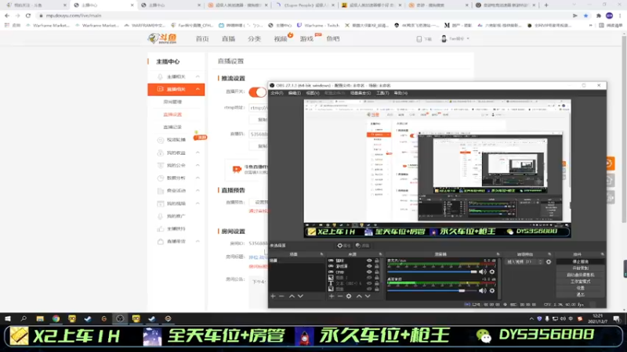Move the selected scene up in OBS

[x=292, y=296]
